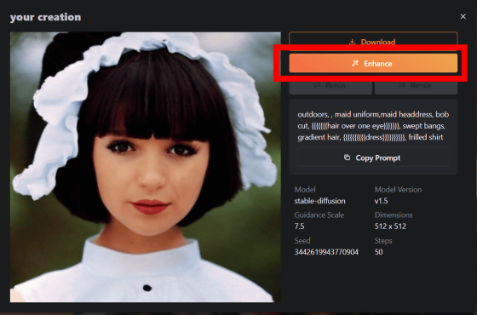Screen dimensions: 477x315
Task: Select the prompt text starting with outdoors
Action: pos(373,126)
